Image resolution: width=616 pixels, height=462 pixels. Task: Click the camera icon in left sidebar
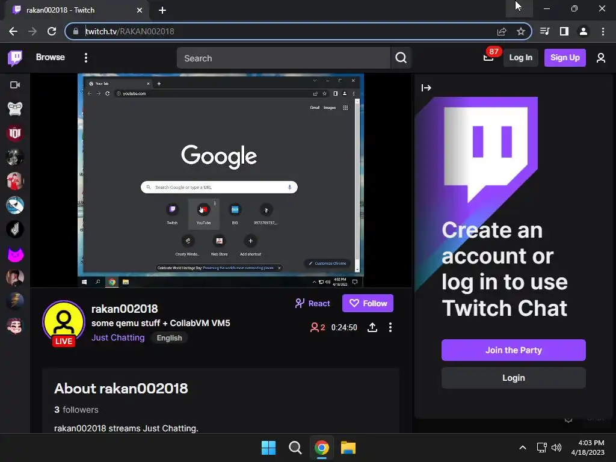click(15, 85)
